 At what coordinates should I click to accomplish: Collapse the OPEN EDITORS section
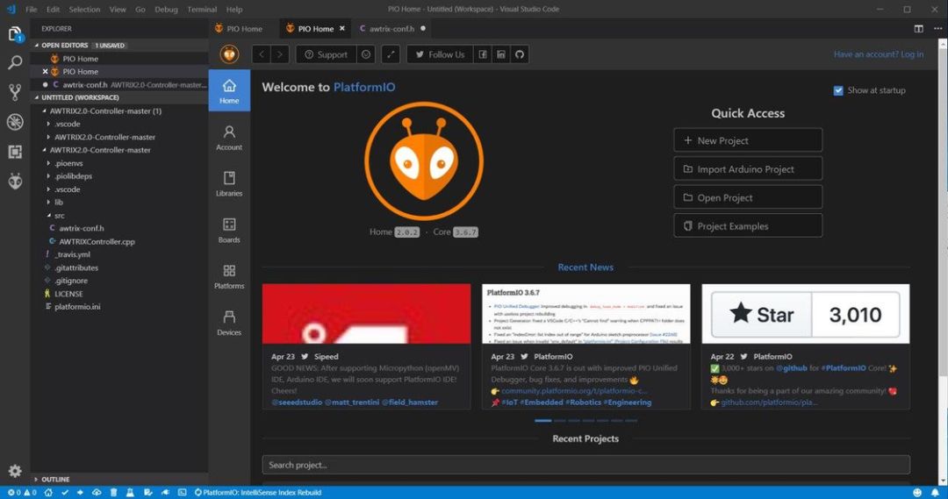[119, 46]
